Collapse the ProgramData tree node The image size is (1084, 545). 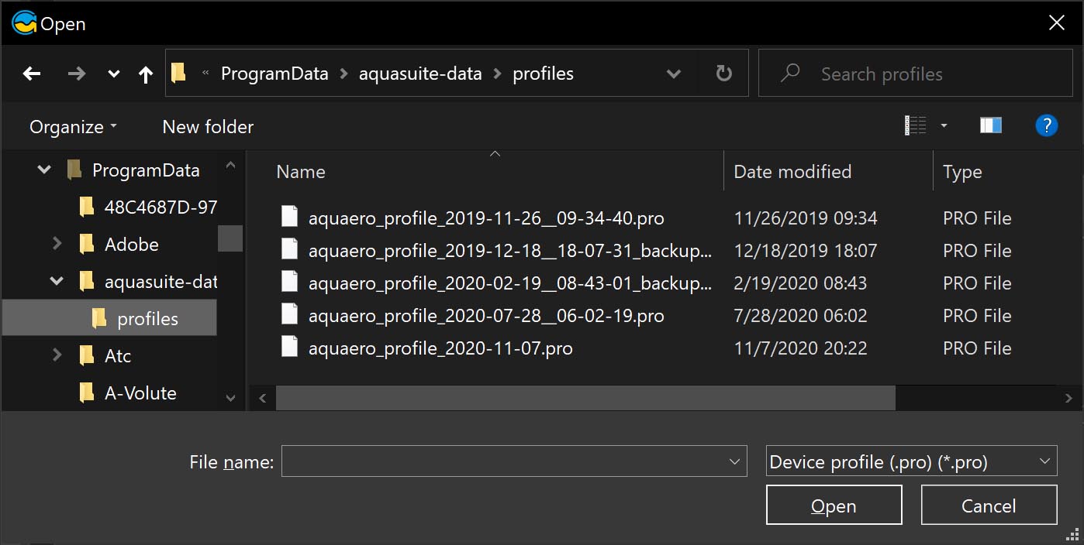click(x=45, y=170)
